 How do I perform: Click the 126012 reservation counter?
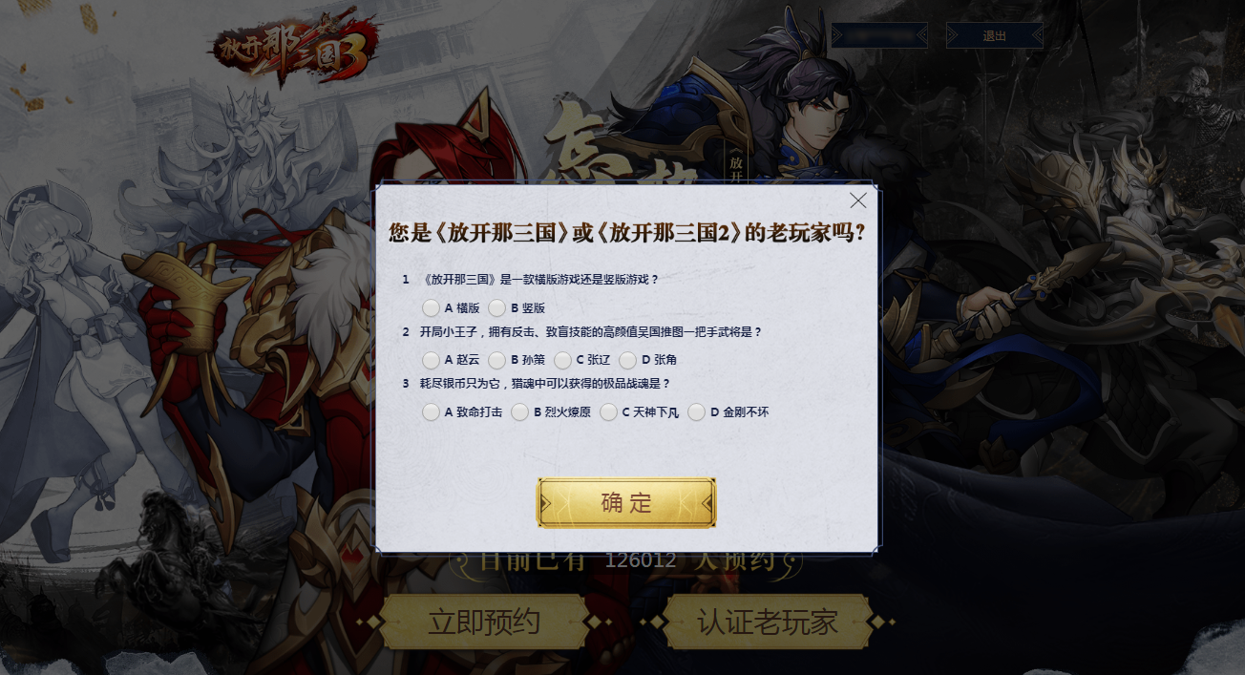(x=641, y=560)
